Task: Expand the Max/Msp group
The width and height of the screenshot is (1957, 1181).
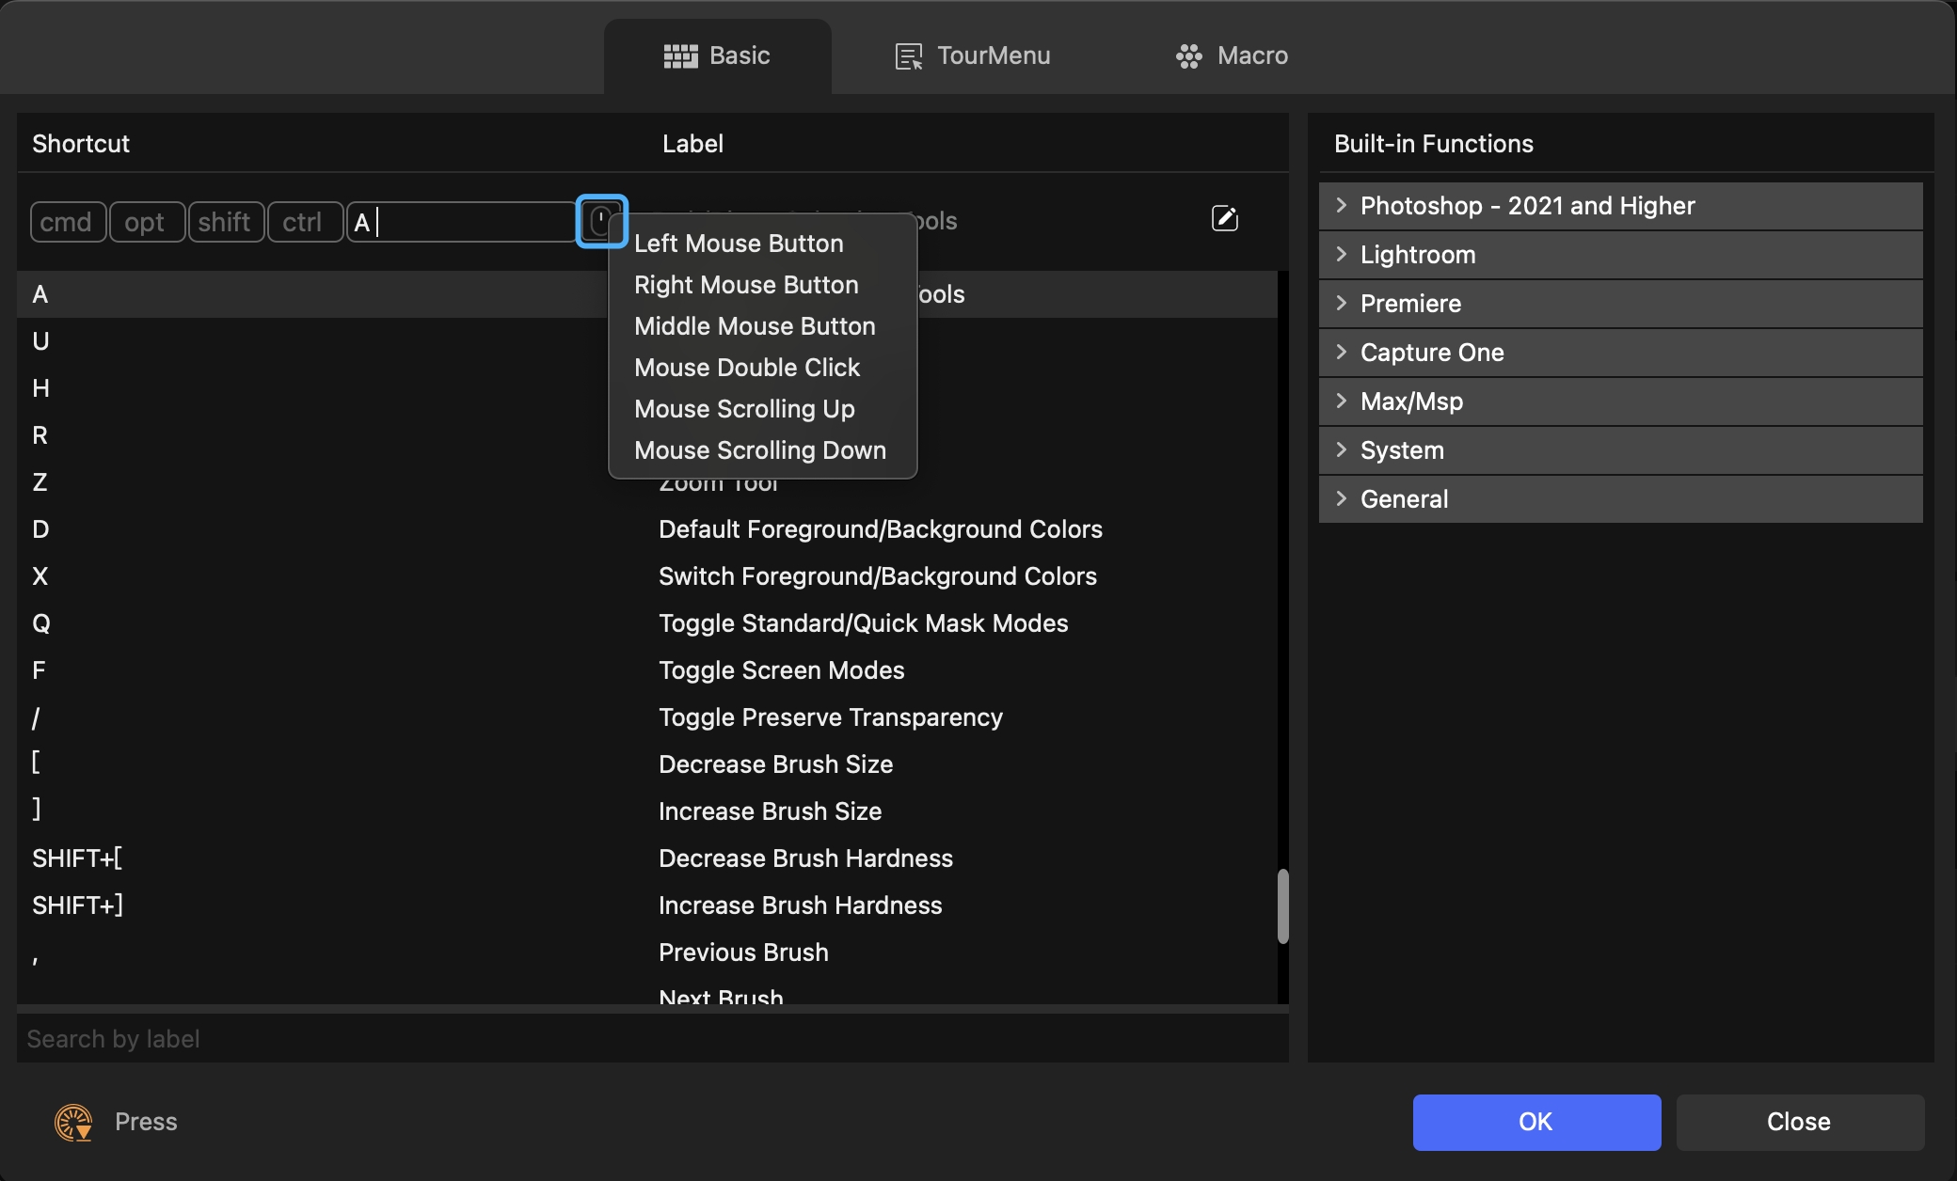Action: point(1620,402)
